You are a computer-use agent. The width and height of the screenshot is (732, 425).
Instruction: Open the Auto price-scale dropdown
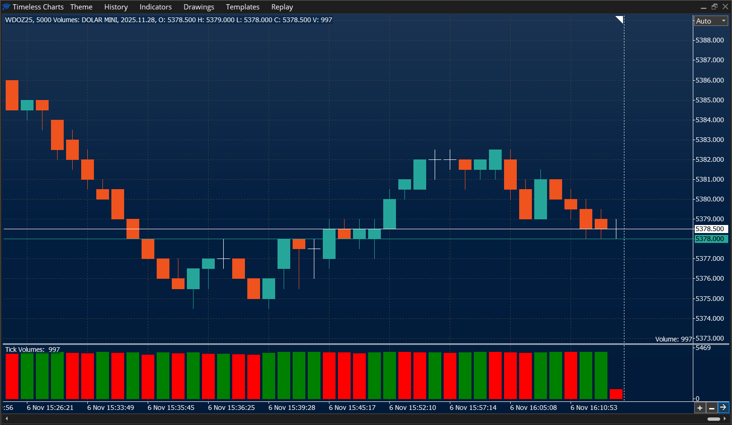pos(708,21)
